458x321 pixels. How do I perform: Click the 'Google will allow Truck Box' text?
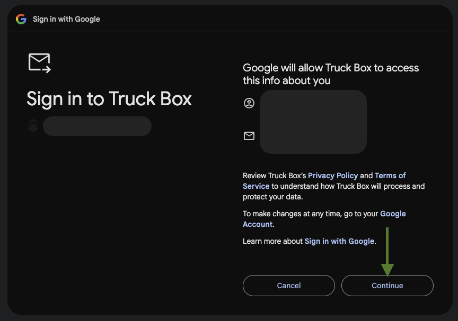coord(331,74)
